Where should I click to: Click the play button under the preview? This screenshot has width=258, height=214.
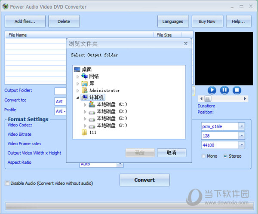(212, 90)
